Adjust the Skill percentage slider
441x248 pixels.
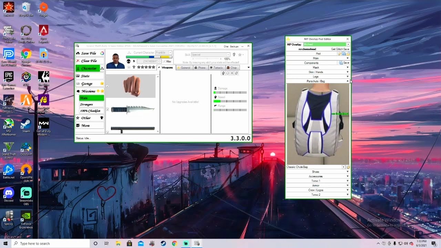coord(207,59)
